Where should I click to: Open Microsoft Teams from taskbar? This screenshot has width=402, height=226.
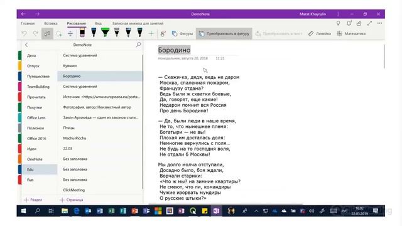(146, 211)
